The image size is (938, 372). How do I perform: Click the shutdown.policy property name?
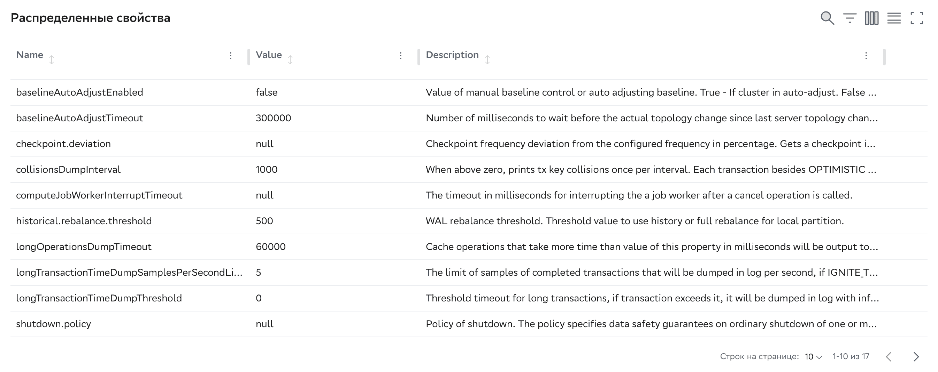[x=54, y=324]
